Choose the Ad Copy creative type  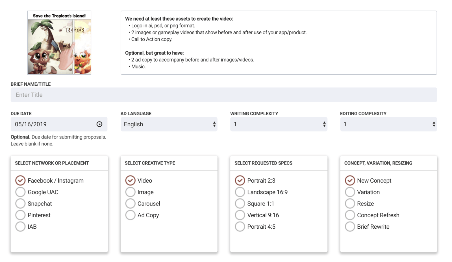pyautogui.click(x=130, y=215)
